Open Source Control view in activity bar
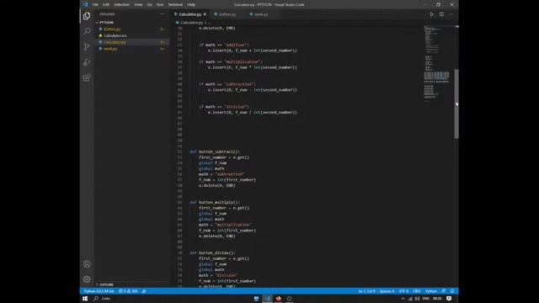 tap(87, 47)
